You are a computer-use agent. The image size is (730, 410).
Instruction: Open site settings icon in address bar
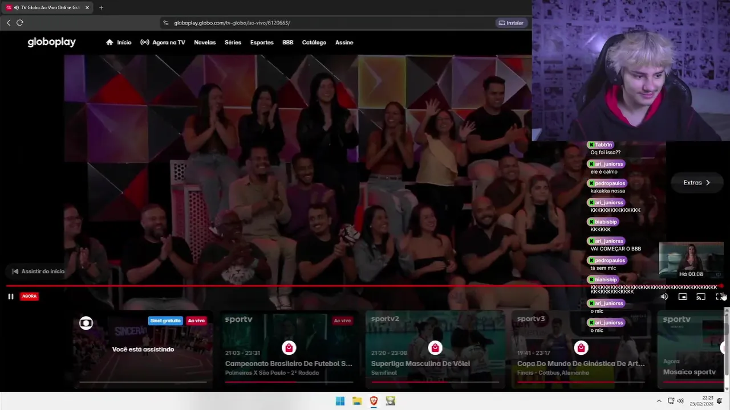(166, 23)
